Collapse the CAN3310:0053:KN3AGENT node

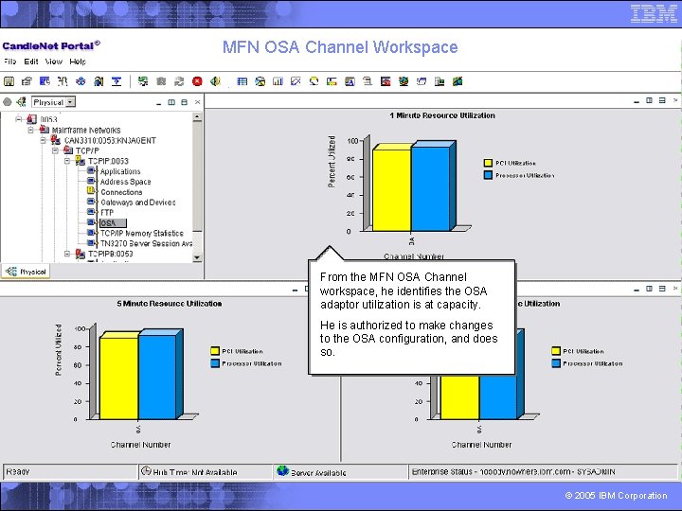(43, 140)
